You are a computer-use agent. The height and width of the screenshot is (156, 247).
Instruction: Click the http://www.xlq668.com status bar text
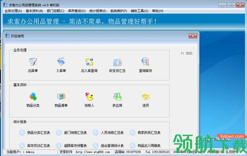[93, 152]
